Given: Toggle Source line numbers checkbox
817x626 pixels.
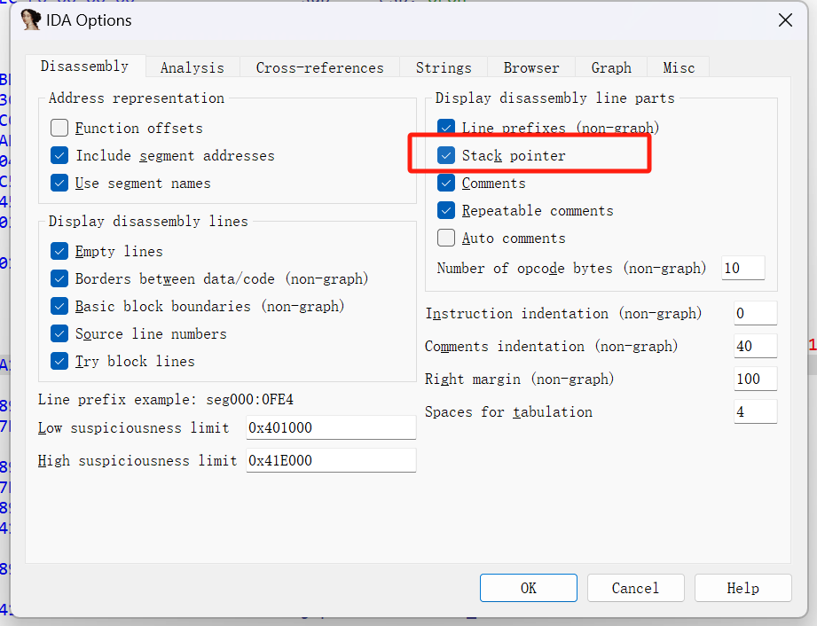Looking at the screenshot, I should pyautogui.click(x=59, y=333).
